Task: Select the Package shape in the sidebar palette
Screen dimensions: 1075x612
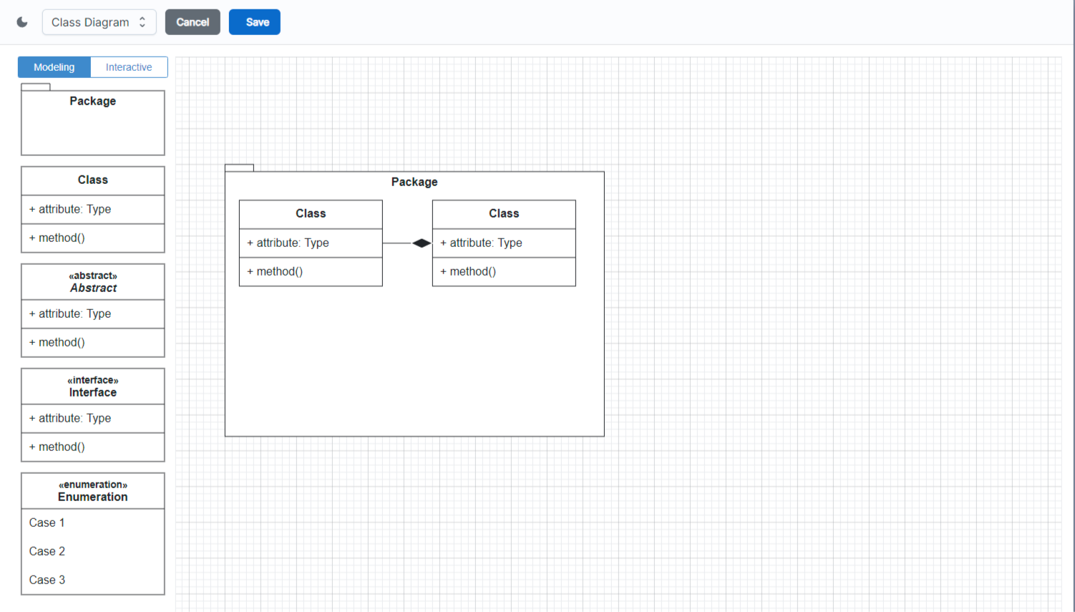Action: click(93, 122)
